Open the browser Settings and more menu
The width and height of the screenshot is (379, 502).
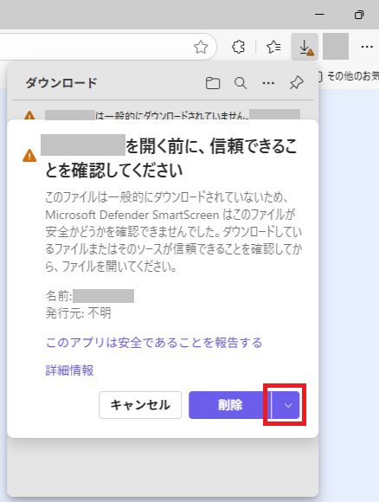point(367,47)
